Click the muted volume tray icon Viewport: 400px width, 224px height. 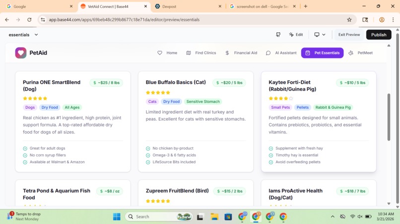360,217
